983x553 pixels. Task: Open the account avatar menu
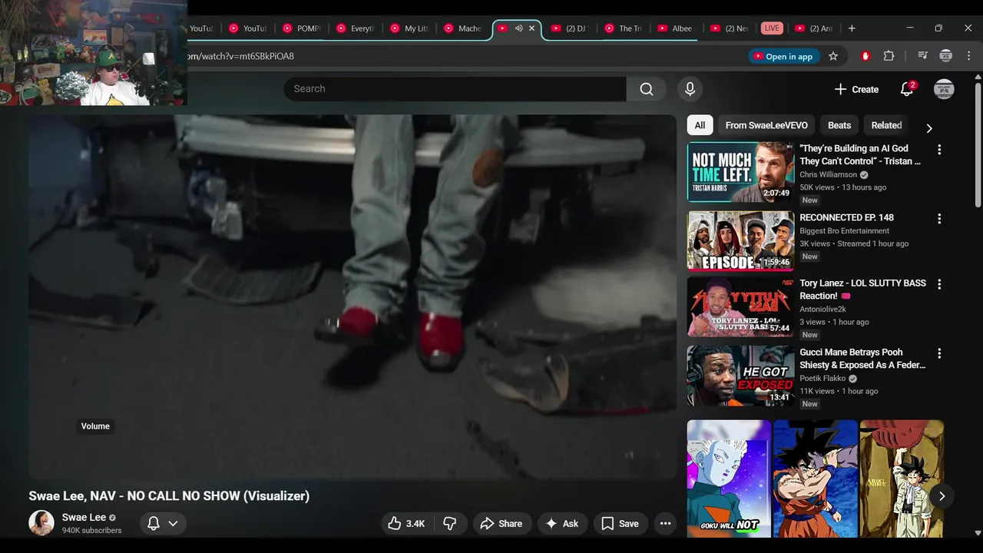point(944,89)
